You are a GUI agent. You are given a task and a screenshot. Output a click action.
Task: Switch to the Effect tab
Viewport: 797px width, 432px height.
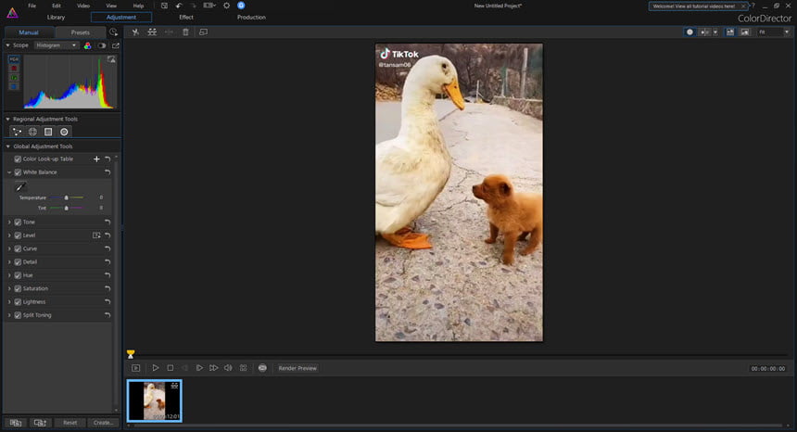186,18
